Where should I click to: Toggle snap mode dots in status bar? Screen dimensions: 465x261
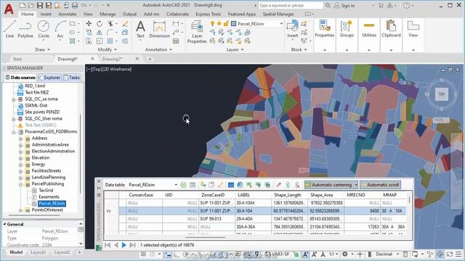[x=152, y=254]
